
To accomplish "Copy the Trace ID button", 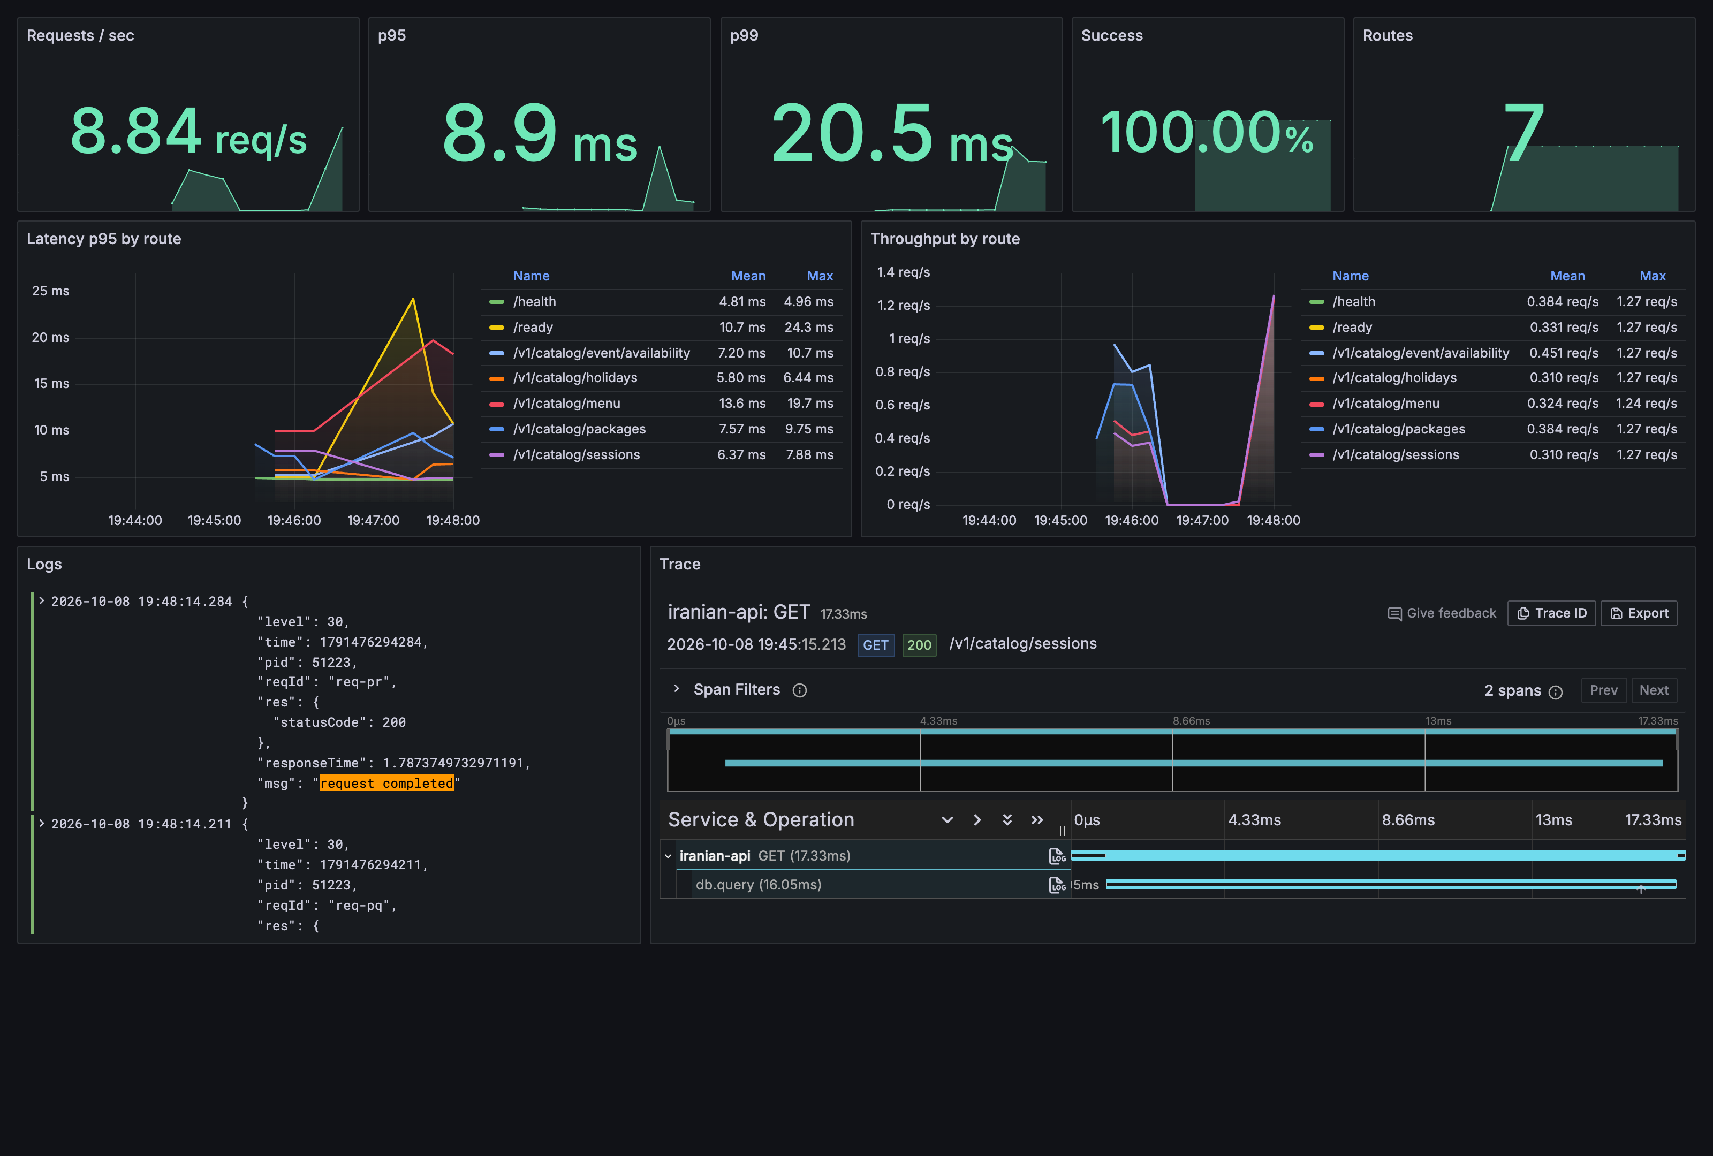I will coord(1551,613).
